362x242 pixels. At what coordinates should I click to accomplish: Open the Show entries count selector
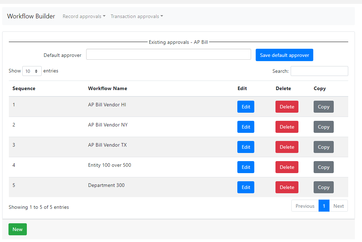(x=32, y=71)
